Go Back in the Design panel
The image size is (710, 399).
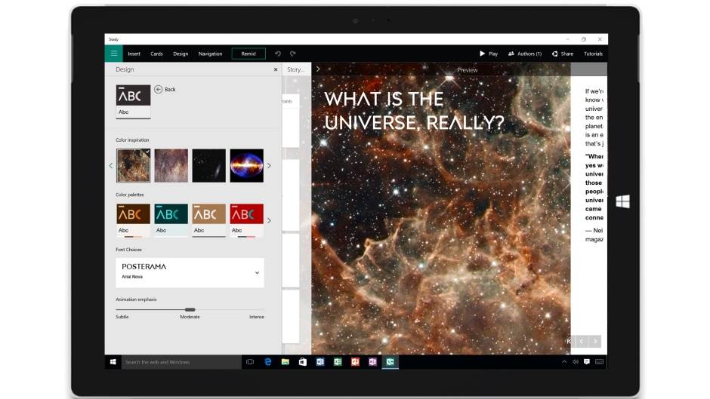(x=165, y=90)
